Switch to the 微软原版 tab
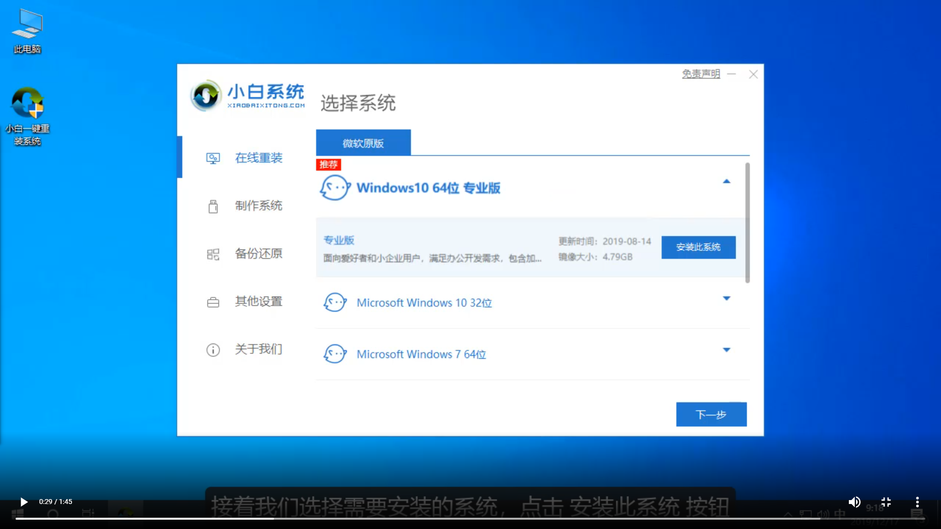Viewport: 941px width, 529px height. pos(363,143)
